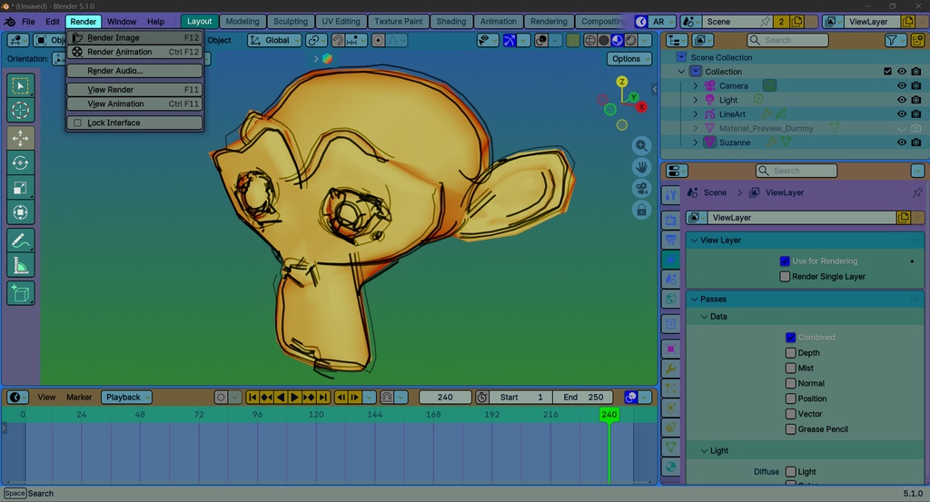Click the Start frame field
Image resolution: width=930 pixels, height=502 pixels.
521,397
